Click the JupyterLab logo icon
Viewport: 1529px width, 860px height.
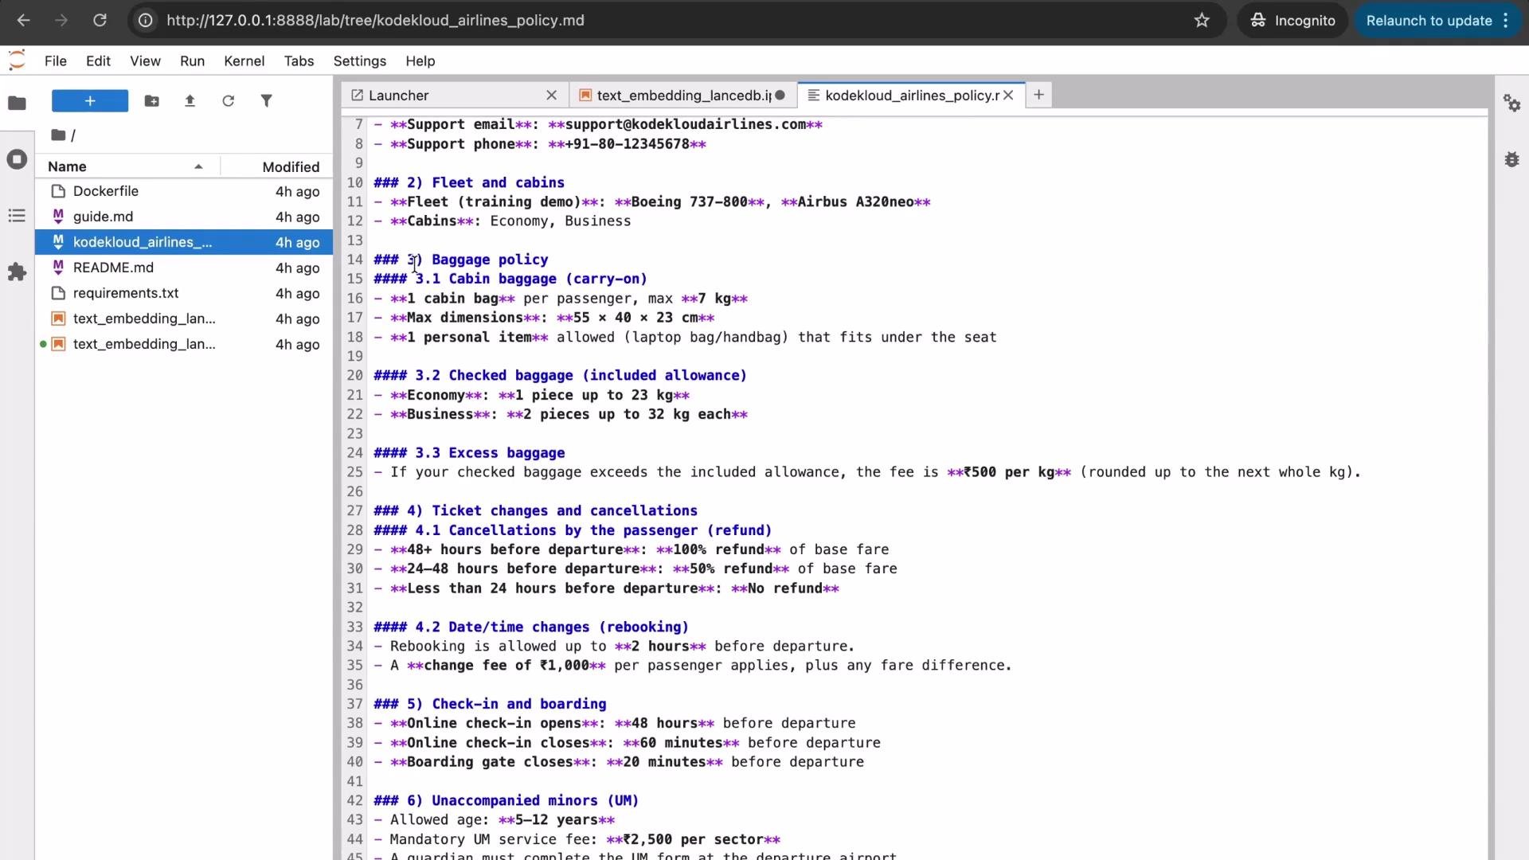[x=17, y=61]
